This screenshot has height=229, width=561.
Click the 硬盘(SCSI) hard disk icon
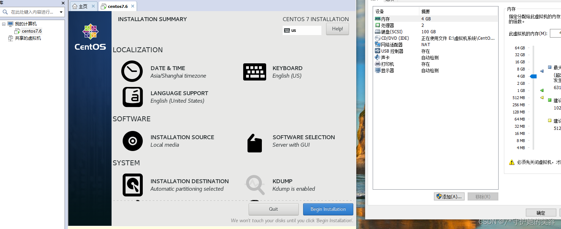[377, 32]
